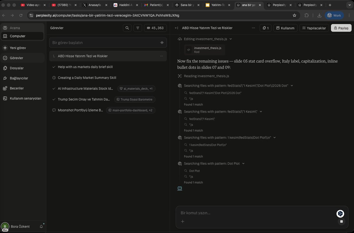The image size is (354, 233).
Task: Open the investment_thesis.js Kod file card
Action: (x=205, y=50)
